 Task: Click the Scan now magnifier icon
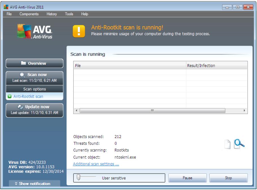(x=22, y=75)
